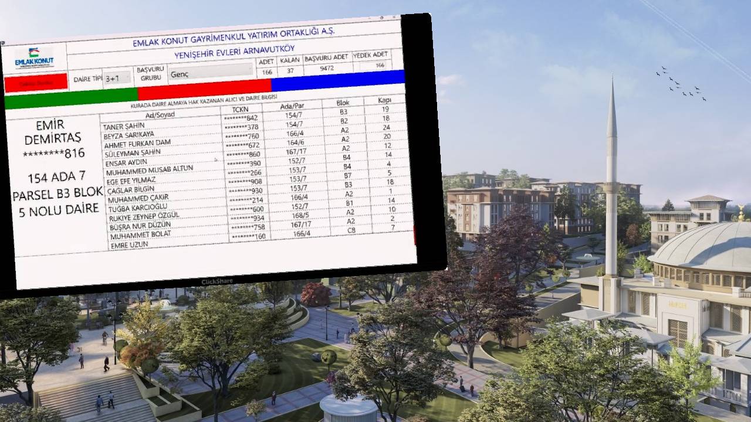This screenshot has width=751, height=422.
Task: Click the Blok cell C8
Action: (351, 230)
